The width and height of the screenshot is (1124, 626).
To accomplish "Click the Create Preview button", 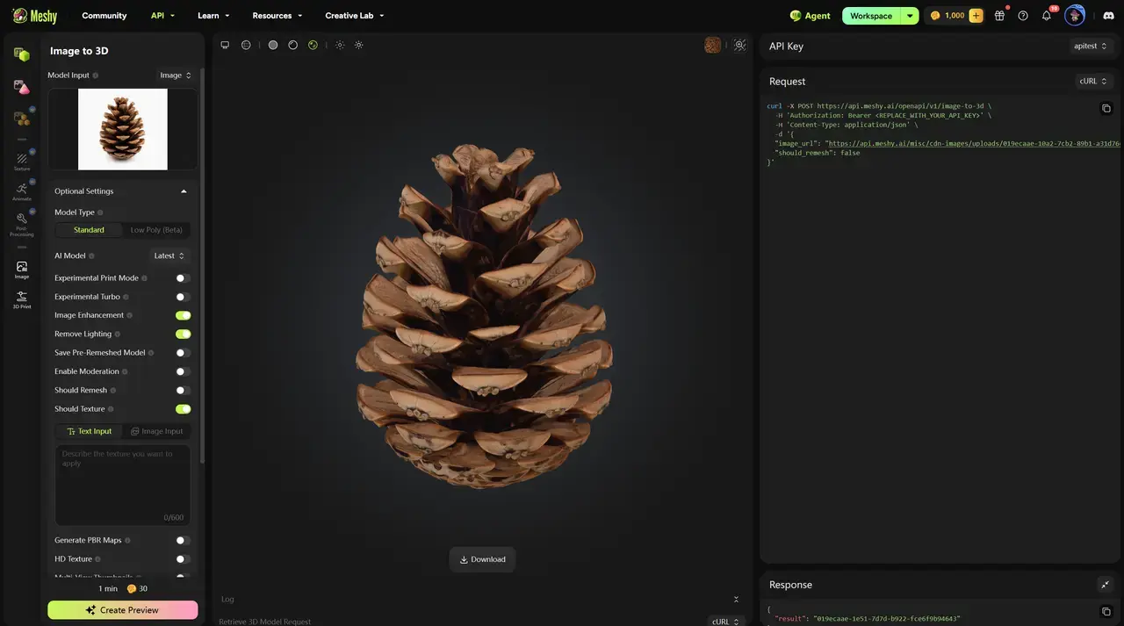I will pyautogui.click(x=122, y=610).
